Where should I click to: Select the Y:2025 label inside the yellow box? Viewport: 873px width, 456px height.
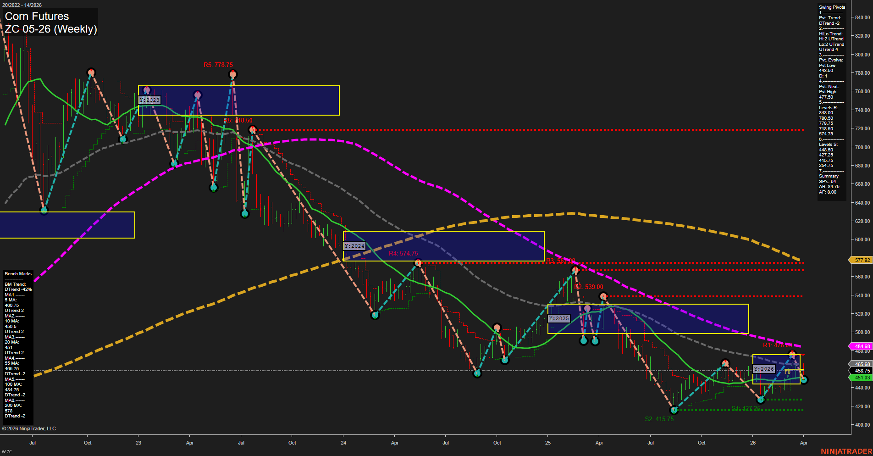pyautogui.click(x=558, y=318)
